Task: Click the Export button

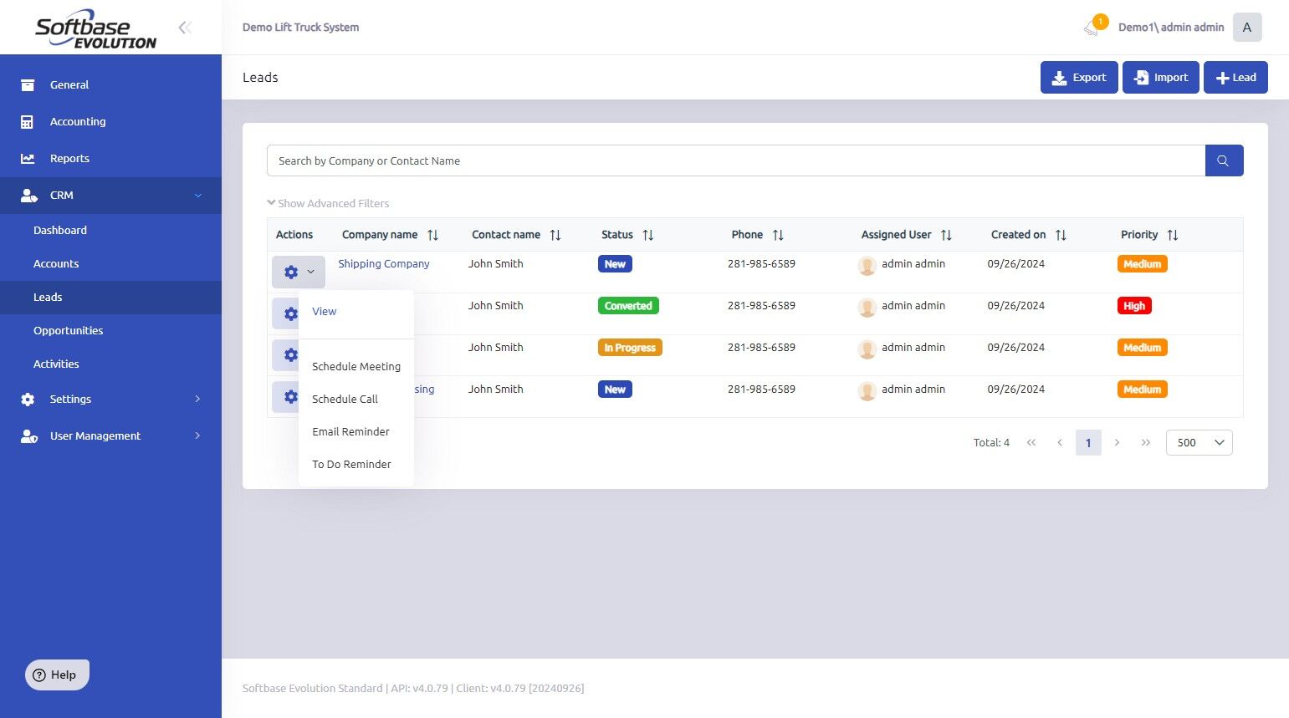Action: [x=1079, y=77]
